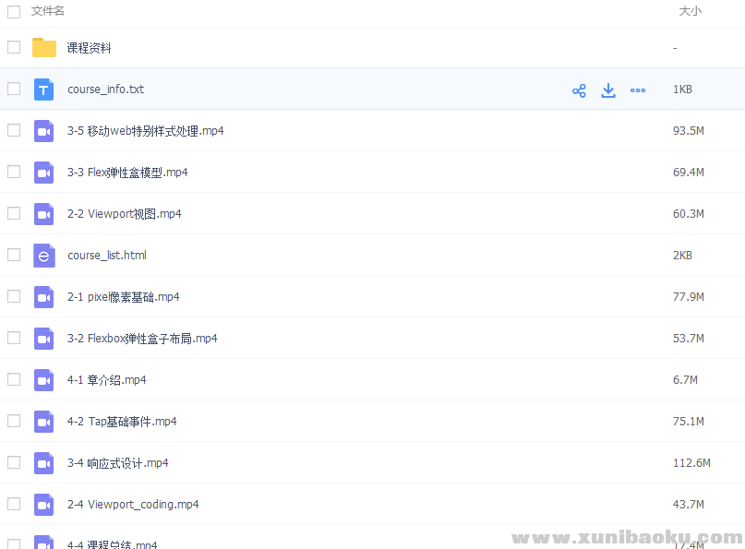745x549 pixels.
Task: Check the checkbox beside 3-4 响应式设计.mp4
Action: click(x=14, y=462)
